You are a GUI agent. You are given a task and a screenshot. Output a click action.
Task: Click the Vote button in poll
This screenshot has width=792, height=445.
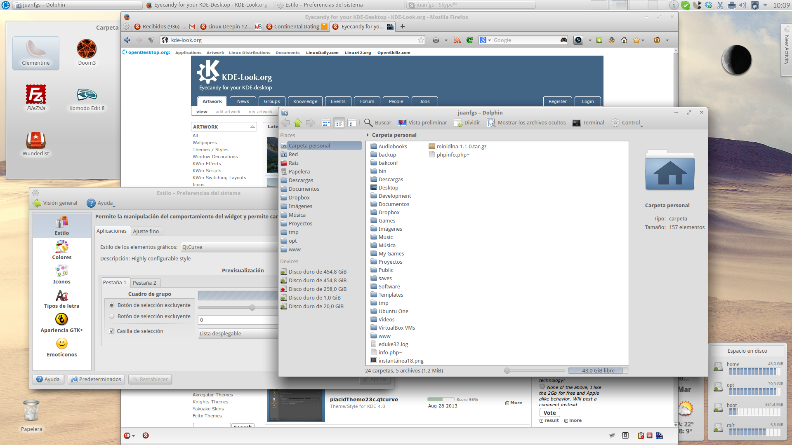[549, 413]
